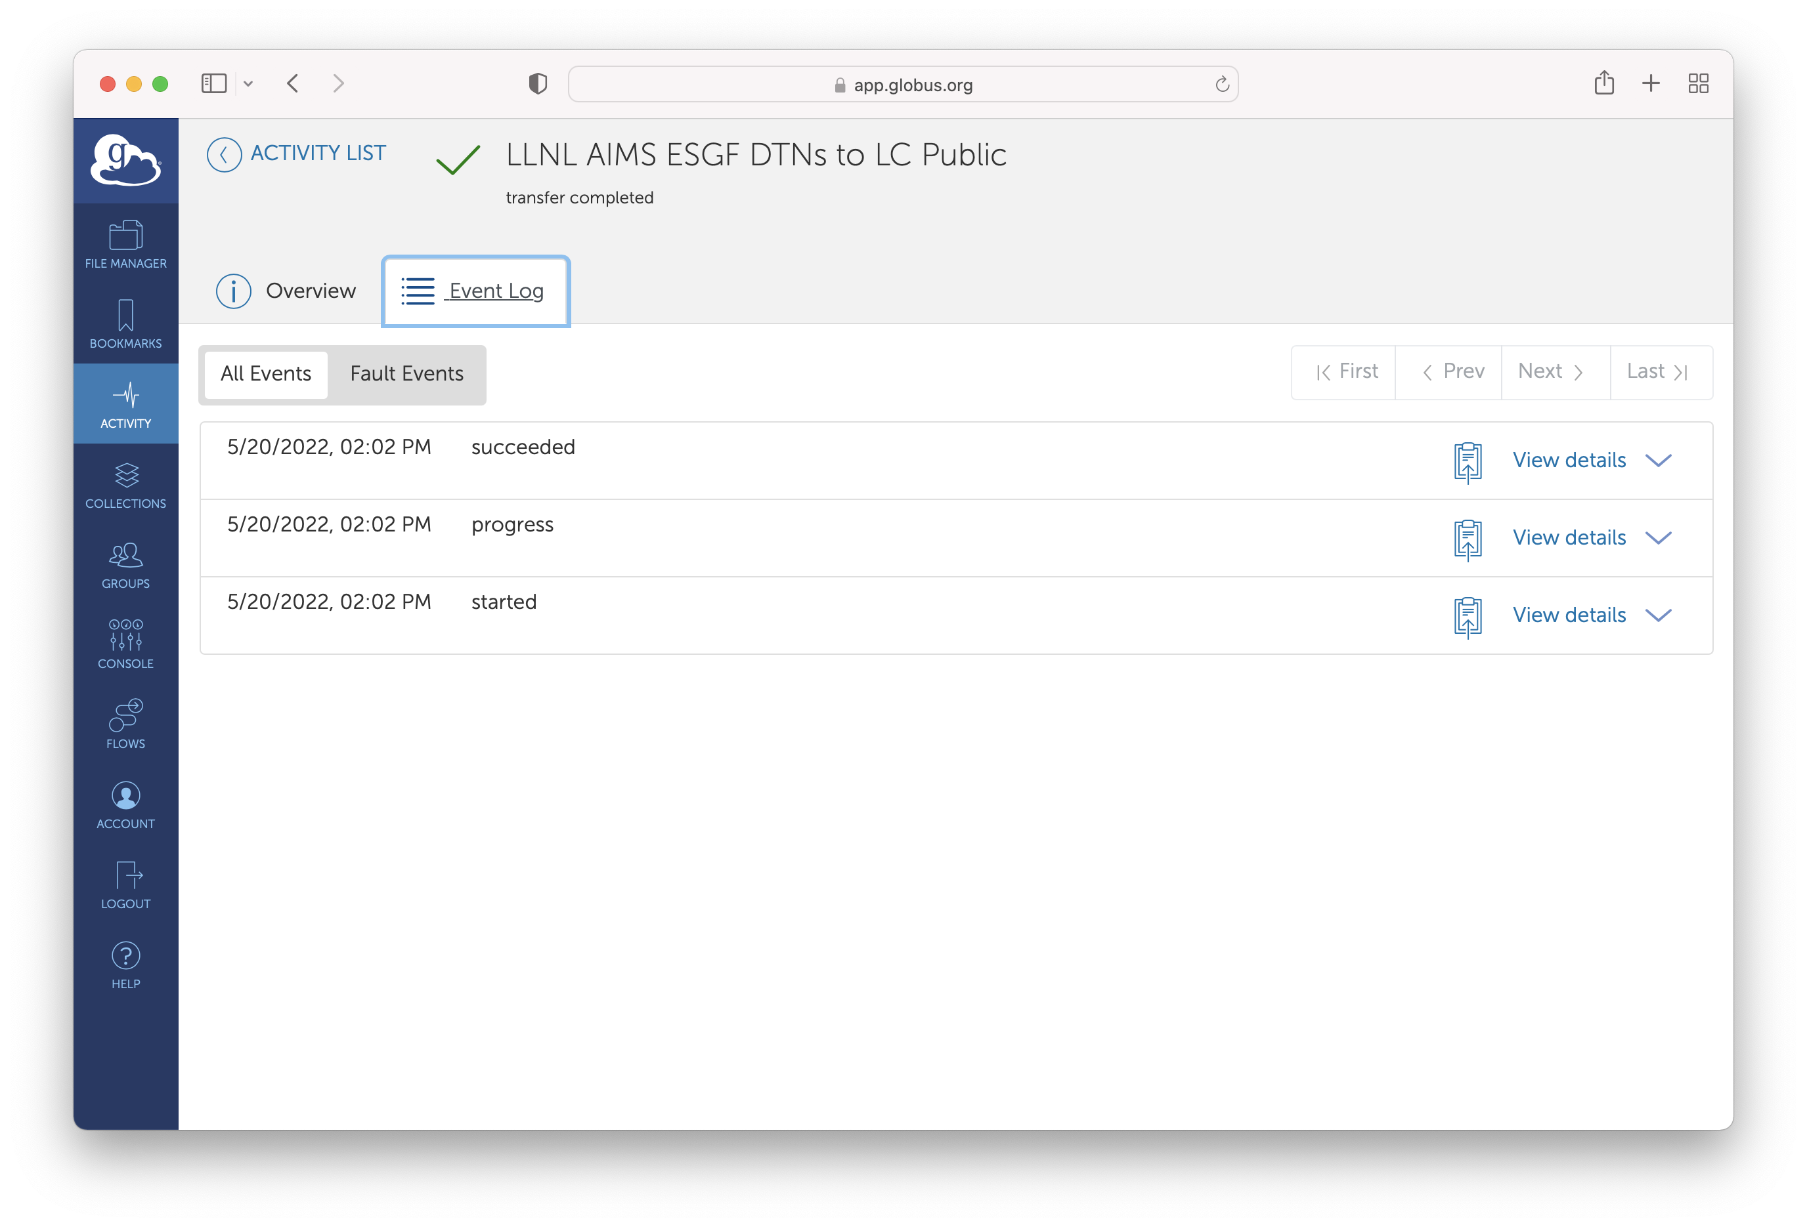Click the green checkmark status icon

coord(458,159)
